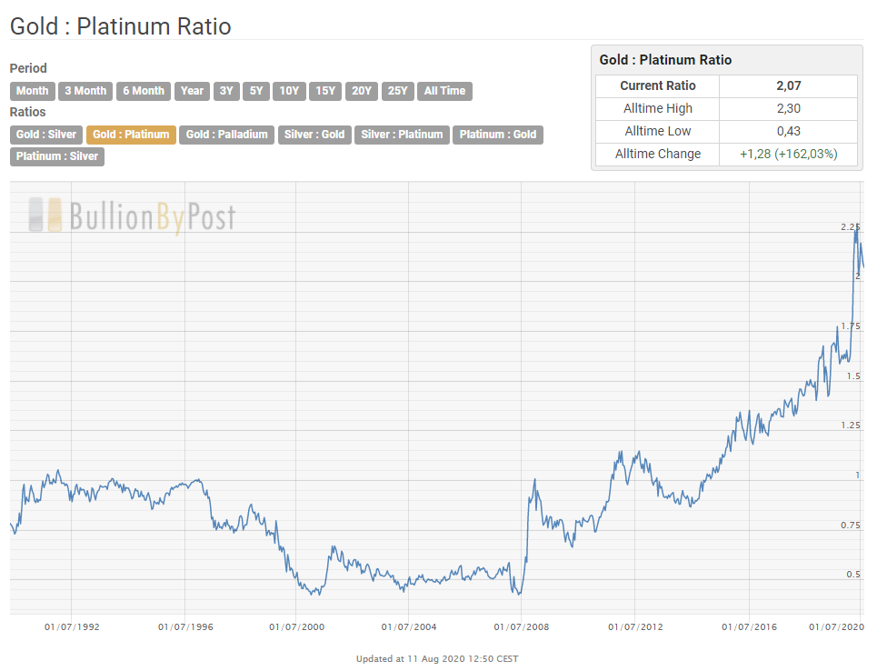Viewport: 887px width, 671px height.
Task: Show the Platinum : Silver ratio
Action: point(56,156)
